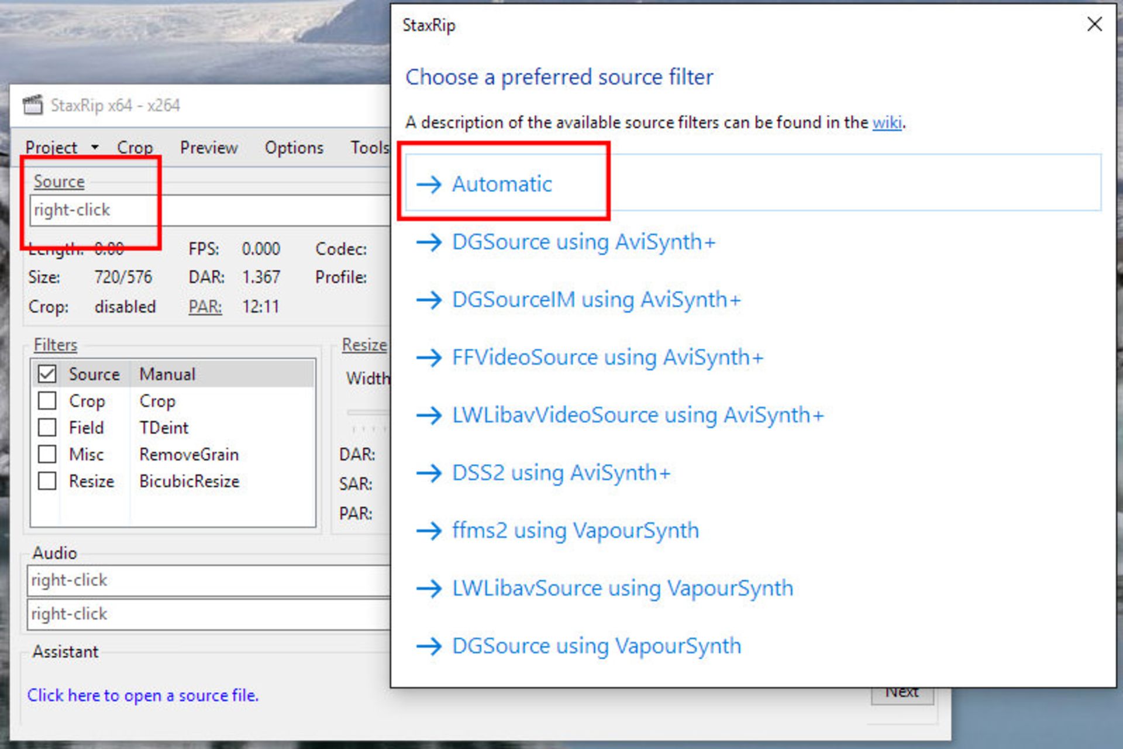Open the Tools menu
The height and width of the screenshot is (749, 1123).
tap(369, 147)
